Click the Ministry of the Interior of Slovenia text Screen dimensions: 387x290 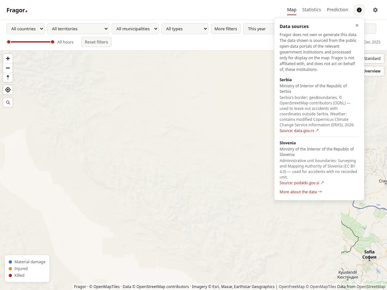(317, 152)
